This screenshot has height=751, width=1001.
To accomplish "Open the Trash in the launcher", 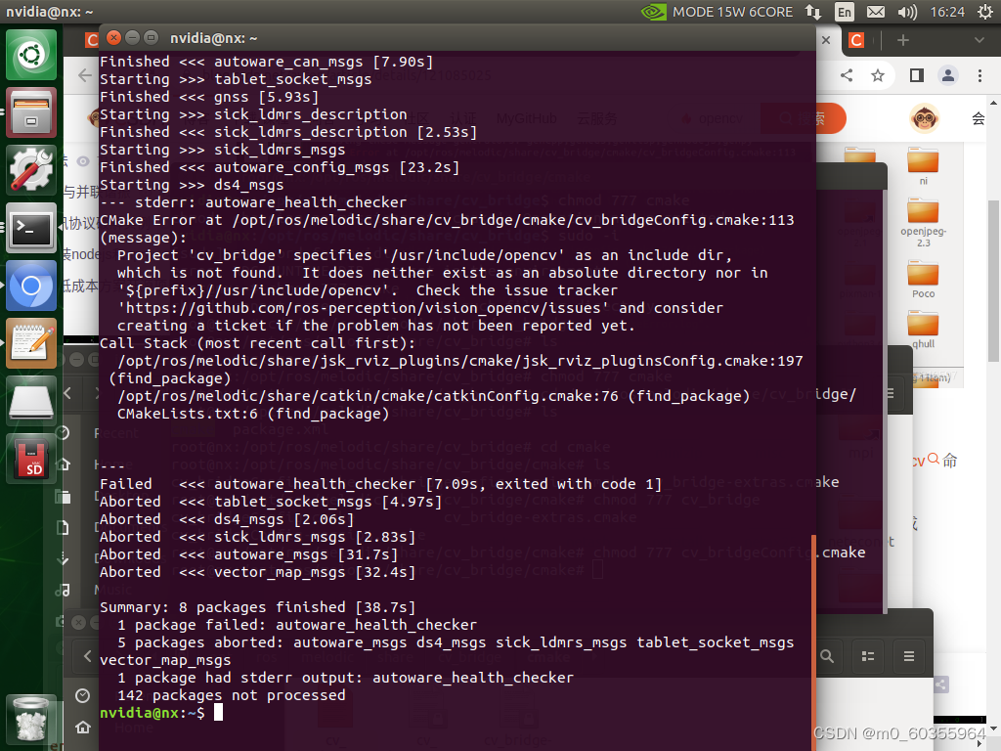I will coord(30,720).
